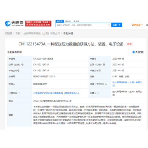Go to 天眼查 in the breadcrumb

tap(9, 33)
